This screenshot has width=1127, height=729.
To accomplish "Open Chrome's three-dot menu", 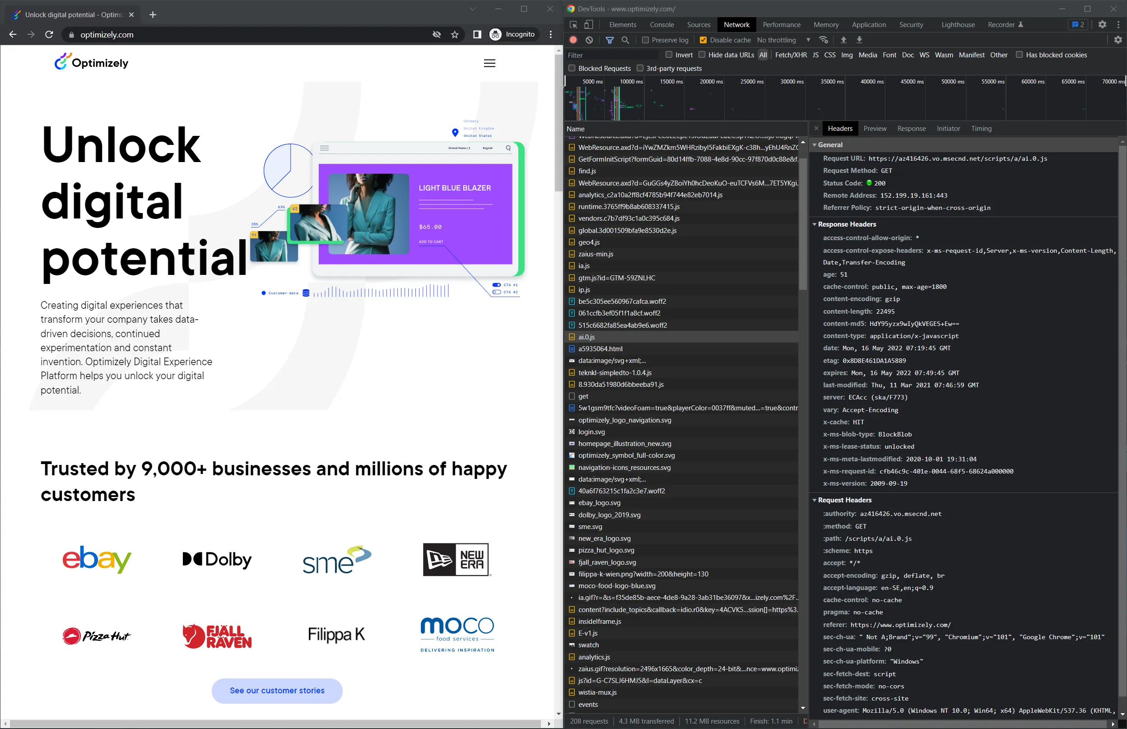I will tap(551, 35).
